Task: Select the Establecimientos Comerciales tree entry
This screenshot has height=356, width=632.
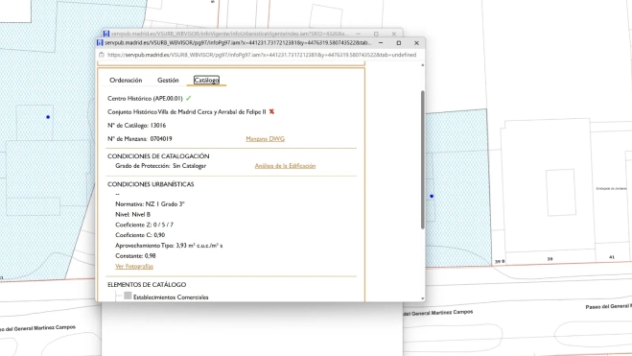Action: coord(171,297)
